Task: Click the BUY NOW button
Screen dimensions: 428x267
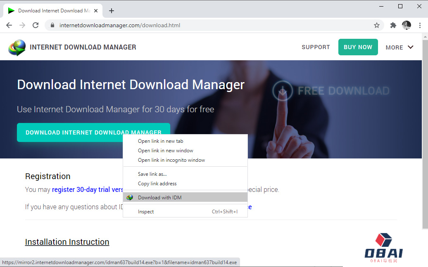Action: (358, 47)
